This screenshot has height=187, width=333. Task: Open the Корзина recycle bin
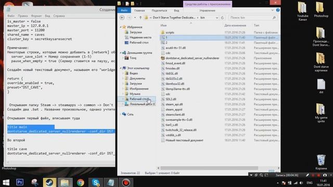point(321,162)
